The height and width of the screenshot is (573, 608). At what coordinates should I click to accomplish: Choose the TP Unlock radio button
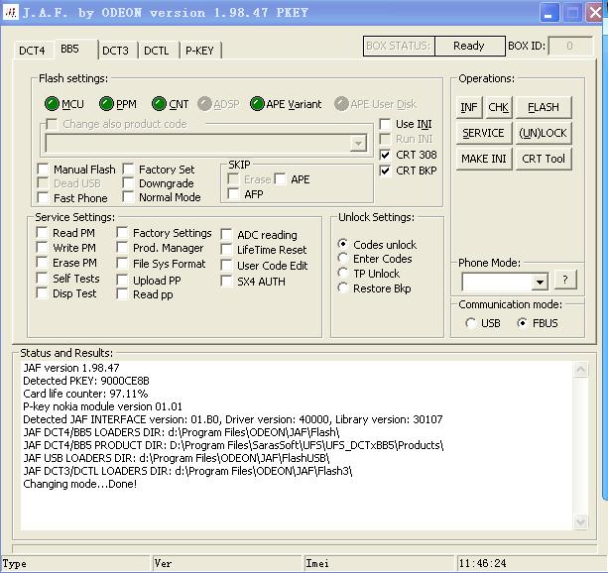(x=343, y=273)
